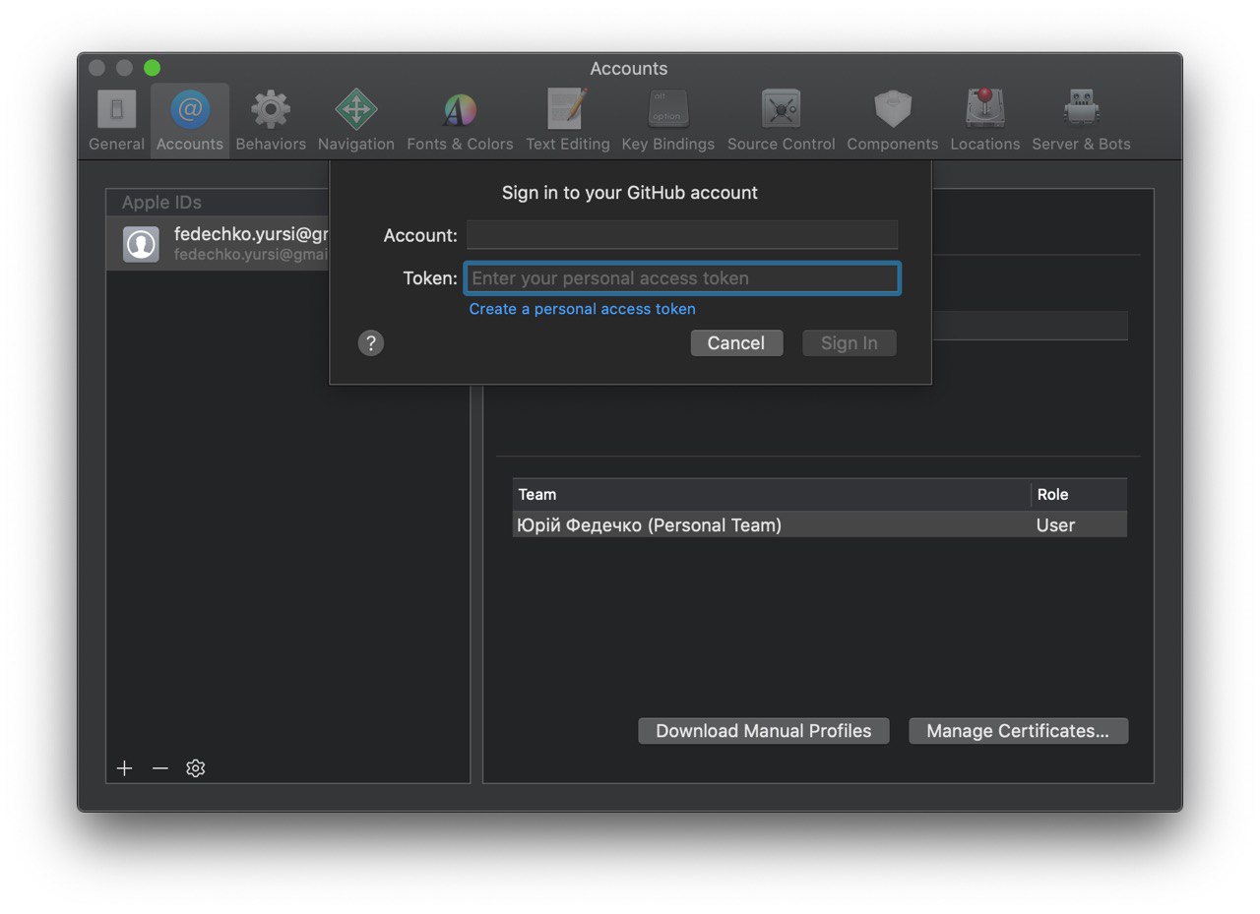Image resolution: width=1260 pixels, height=914 pixels.
Task: Open Manage Certificates dialog
Action: point(1018,731)
